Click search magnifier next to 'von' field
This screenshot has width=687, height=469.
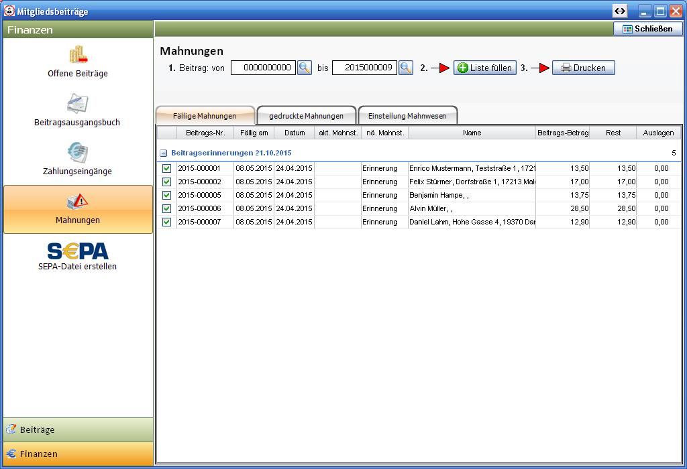(305, 68)
